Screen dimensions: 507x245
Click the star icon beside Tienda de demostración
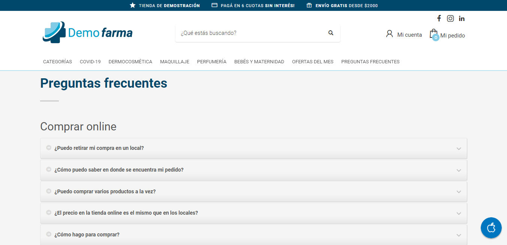(133, 5)
